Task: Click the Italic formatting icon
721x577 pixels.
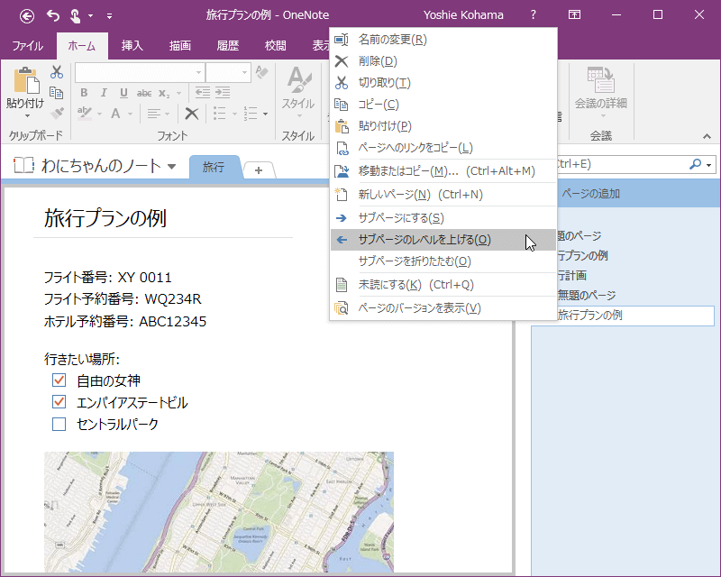Action: click(x=104, y=93)
